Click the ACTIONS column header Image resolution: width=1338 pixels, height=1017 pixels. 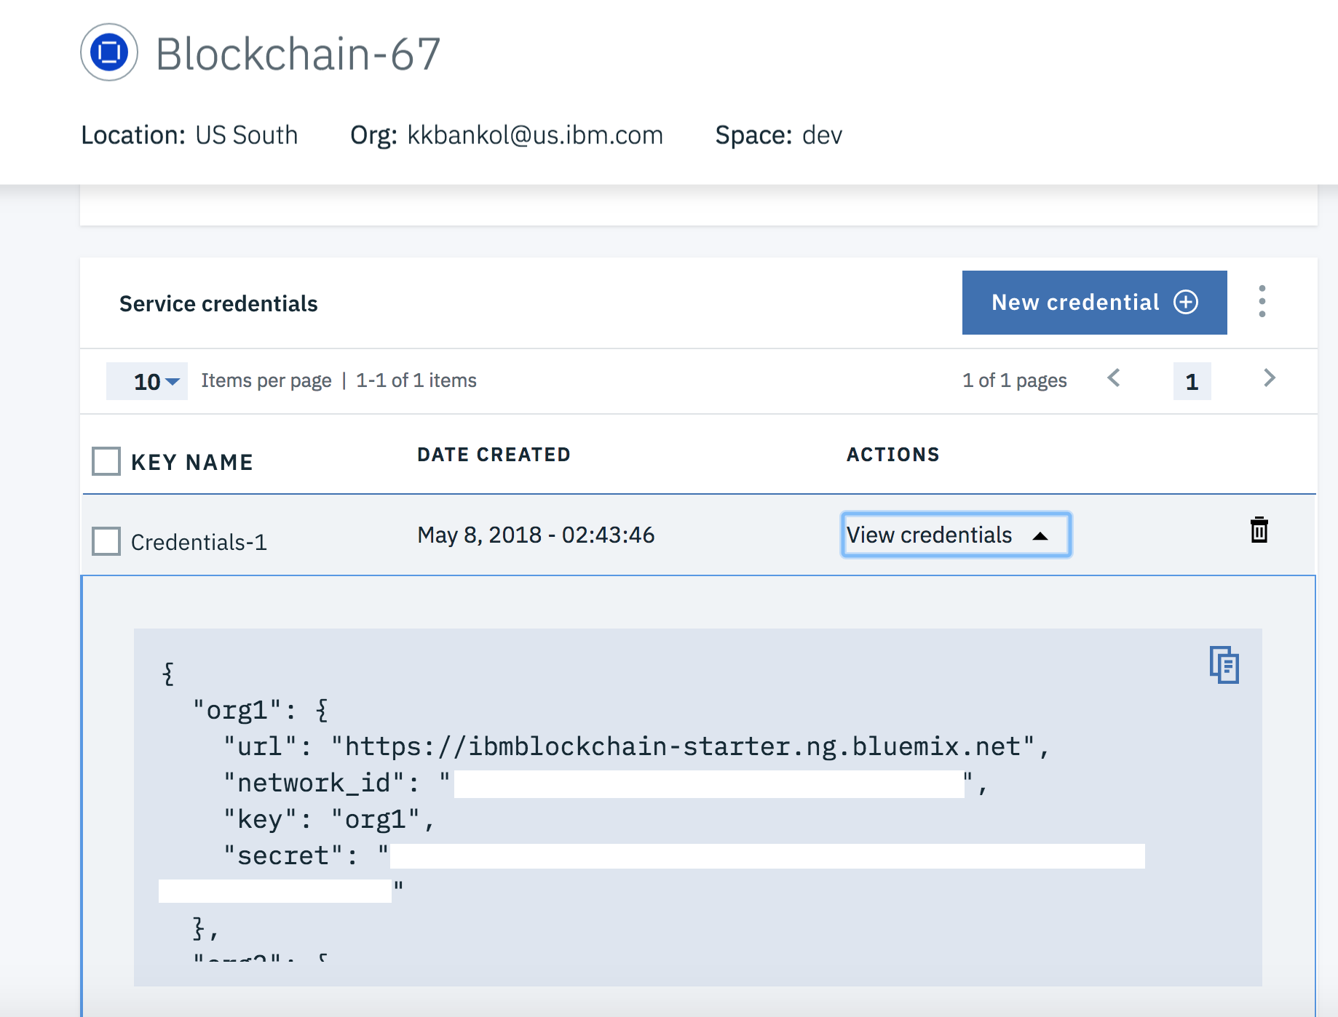893,455
